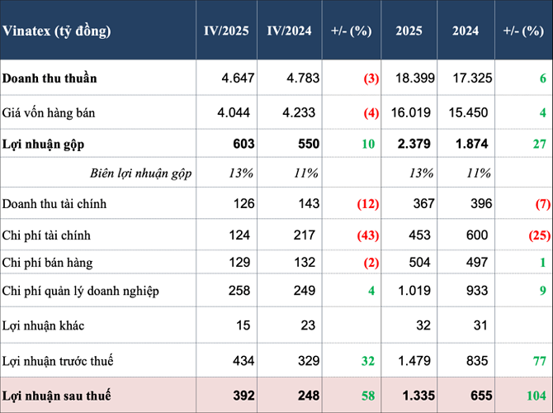The width and height of the screenshot is (553, 413).
Task: Click the value "23" in Lợi nhuận khác
Action: click(308, 325)
